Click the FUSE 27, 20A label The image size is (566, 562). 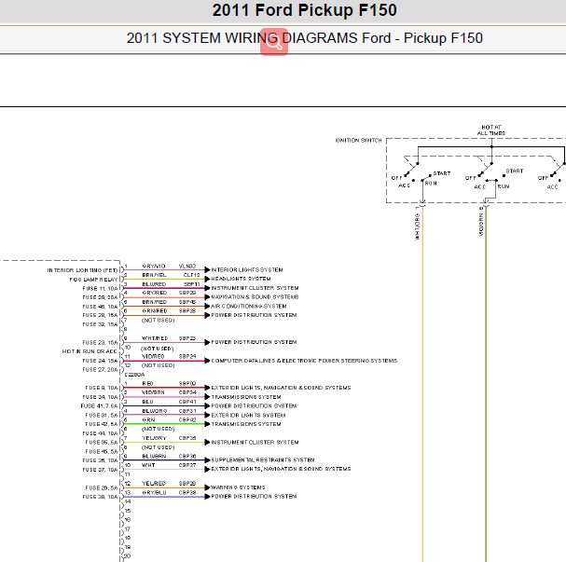(x=100, y=370)
